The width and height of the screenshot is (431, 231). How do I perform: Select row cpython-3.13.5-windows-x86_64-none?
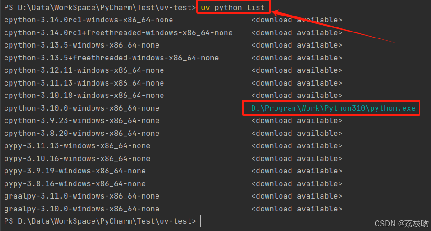point(81,45)
